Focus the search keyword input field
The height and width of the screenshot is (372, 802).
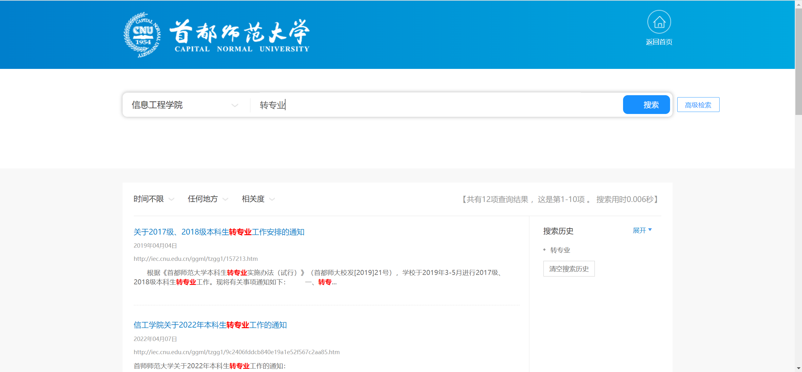click(439, 105)
